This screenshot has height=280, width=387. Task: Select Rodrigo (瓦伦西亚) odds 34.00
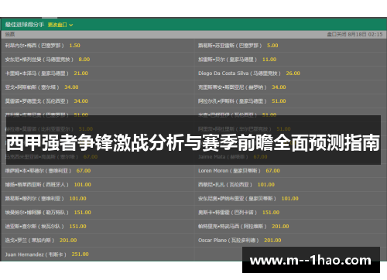(81, 101)
